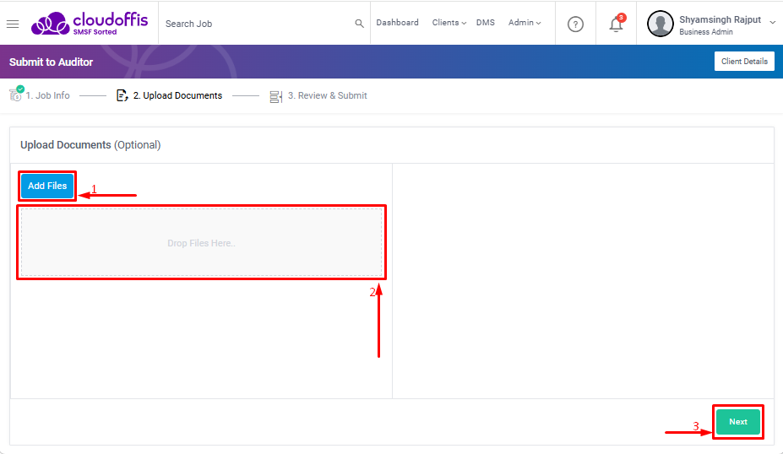Click the Upload Documents step icon

(x=122, y=95)
